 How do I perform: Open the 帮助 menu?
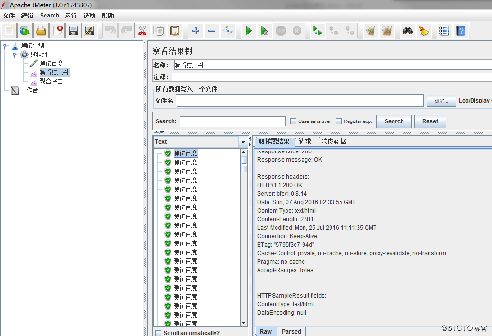(107, 16)
